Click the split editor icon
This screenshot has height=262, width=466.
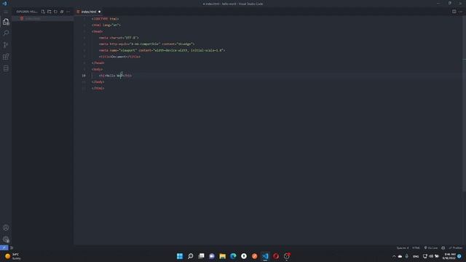pyautogui.click(x=454, y=12)
